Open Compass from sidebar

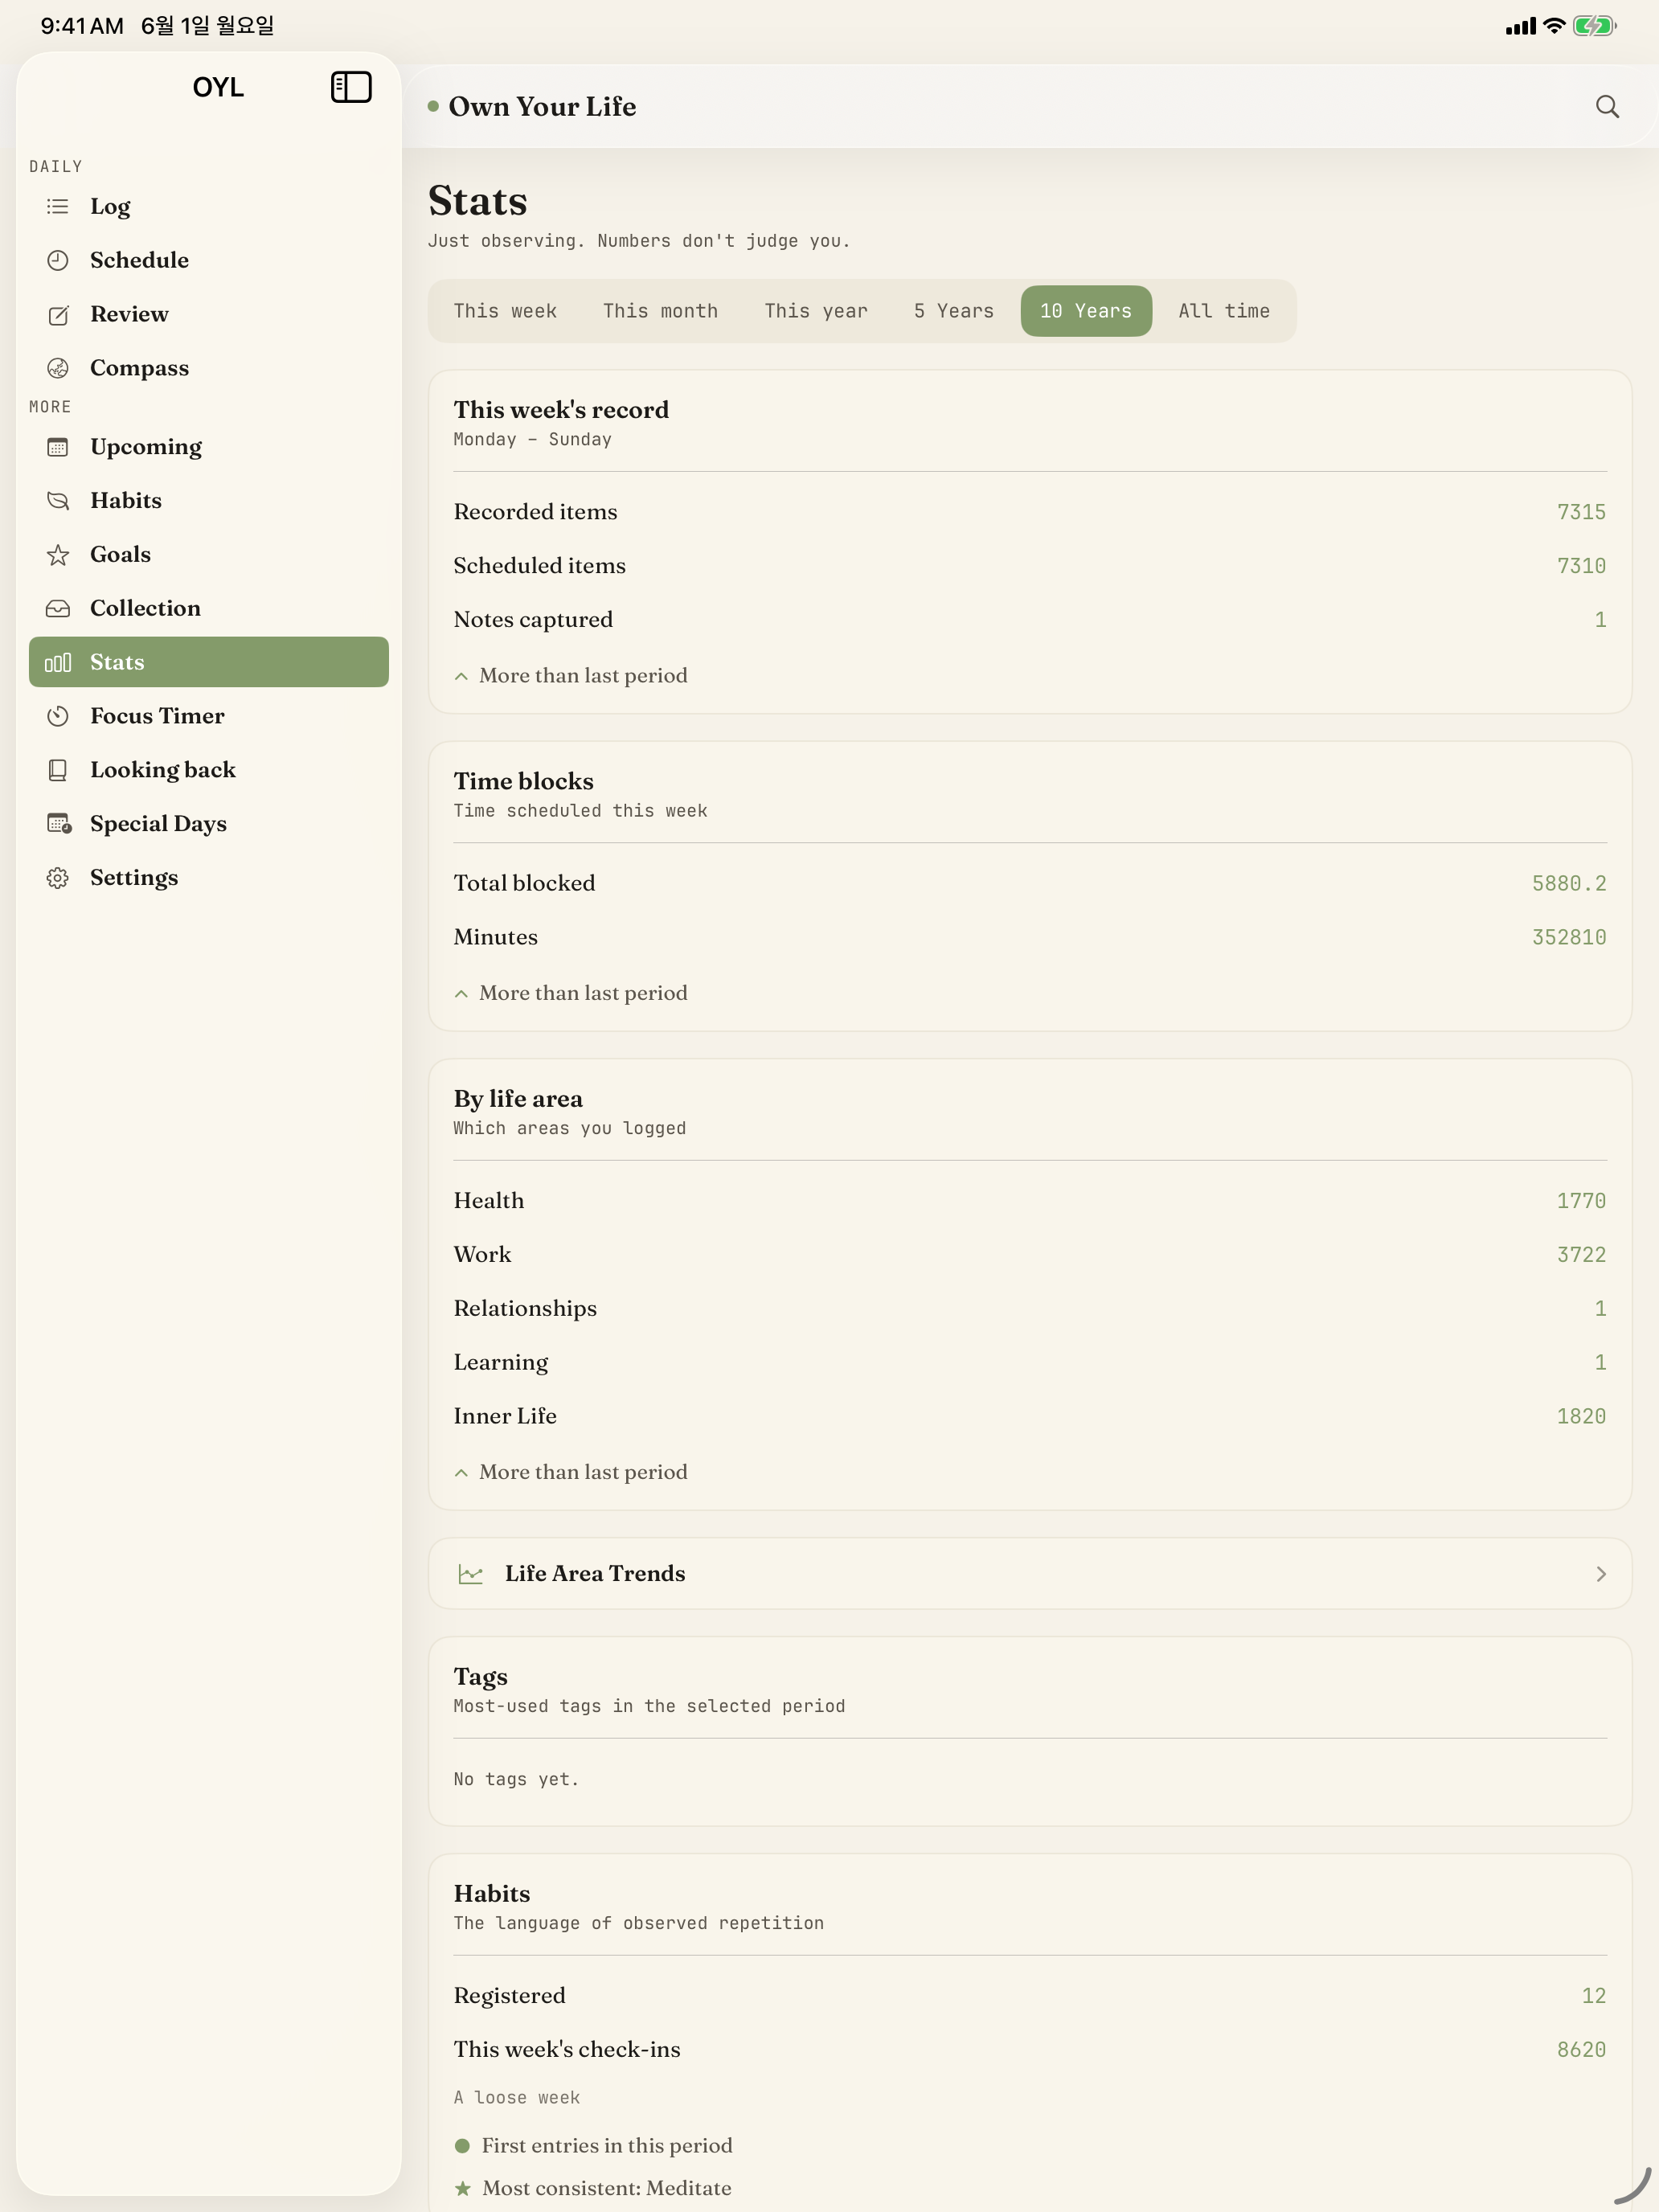click(208, 368)
